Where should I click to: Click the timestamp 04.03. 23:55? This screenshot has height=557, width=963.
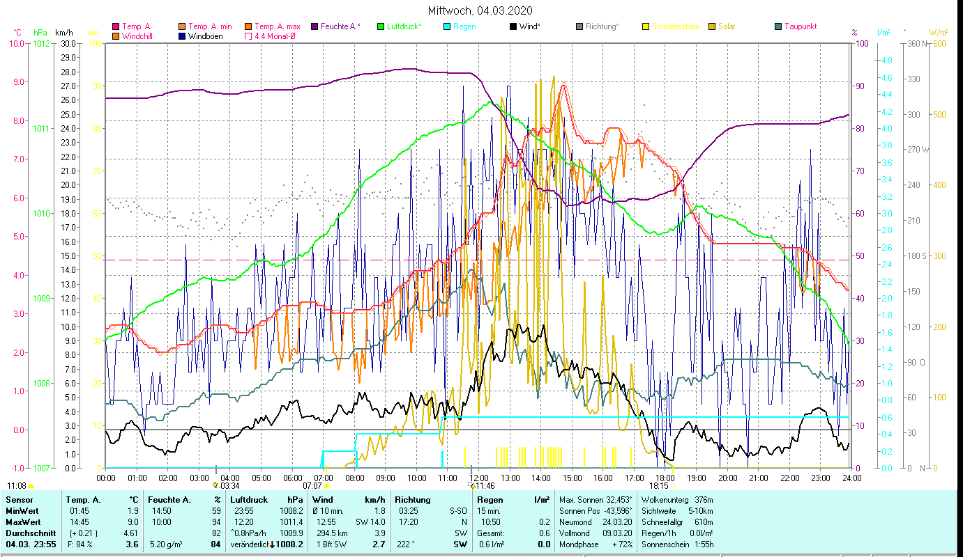click(x=31, y=544)
